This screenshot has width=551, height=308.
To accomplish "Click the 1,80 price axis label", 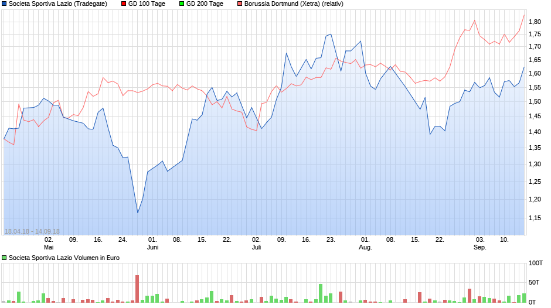I will 535,22.
